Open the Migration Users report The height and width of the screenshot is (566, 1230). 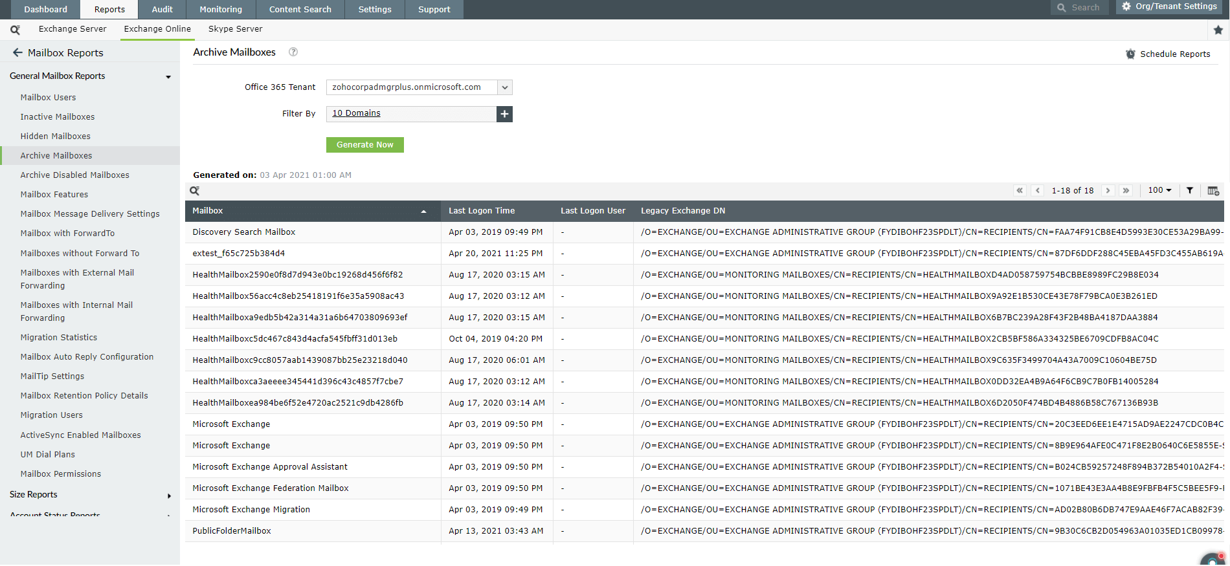point(52,415)
